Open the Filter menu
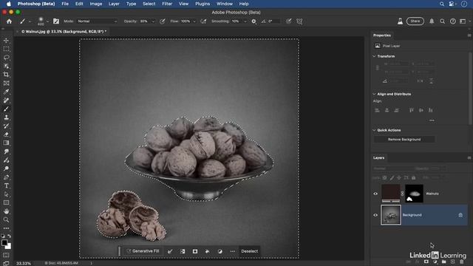The width and height of the screenshot is (473, 266). (x=167, y=4)
